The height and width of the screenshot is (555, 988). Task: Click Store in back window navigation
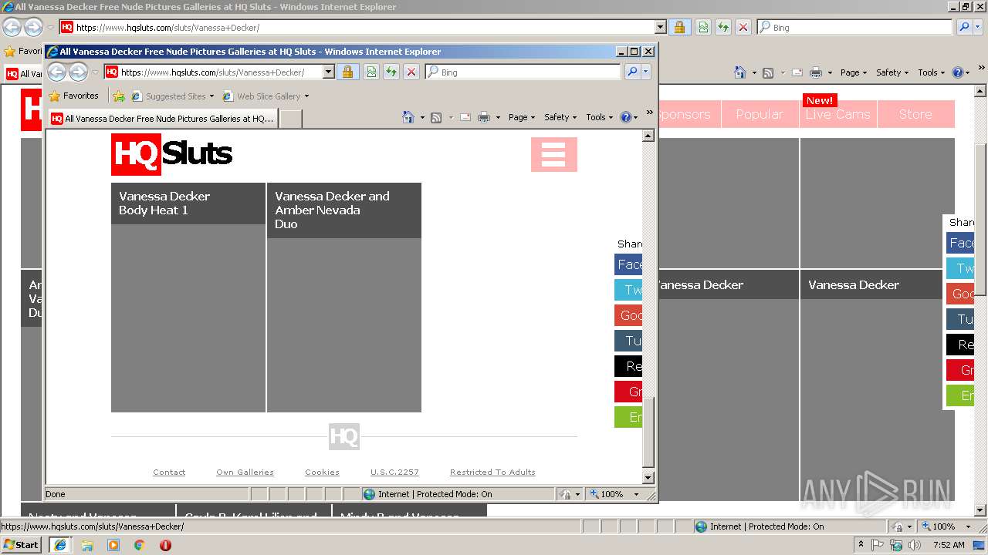[915, 114]
